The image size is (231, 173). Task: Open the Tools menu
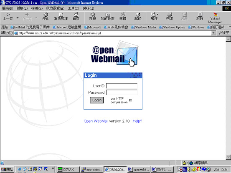74,8
